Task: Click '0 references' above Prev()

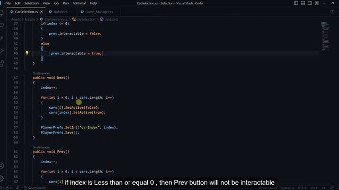Action: point(41,147)
